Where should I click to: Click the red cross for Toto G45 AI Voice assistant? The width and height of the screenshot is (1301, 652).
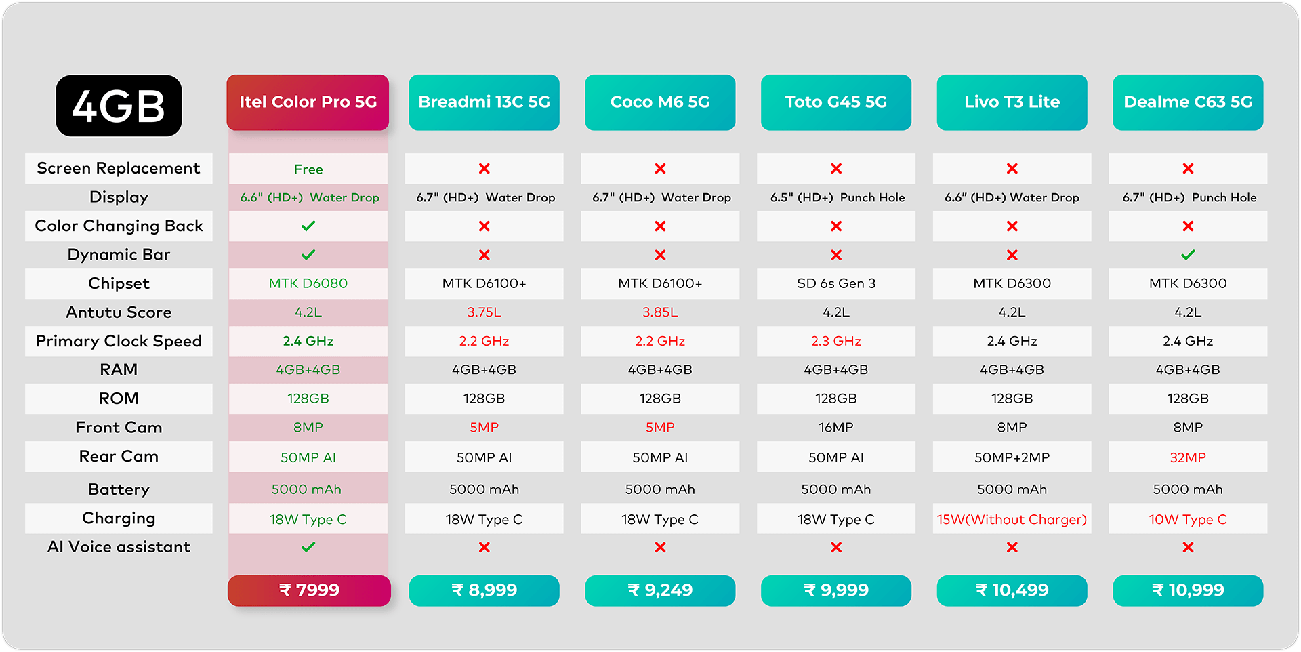(836, 547)
